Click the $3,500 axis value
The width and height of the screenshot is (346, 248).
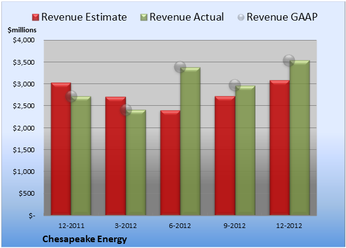click(x=24, y=62)
